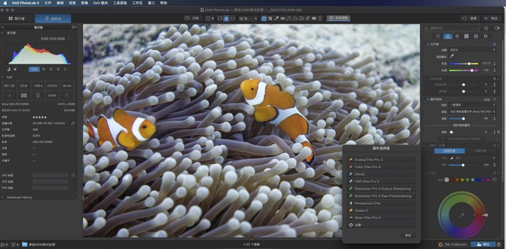Open Viveza 3 plugin
506x249 pixels.
381,210
